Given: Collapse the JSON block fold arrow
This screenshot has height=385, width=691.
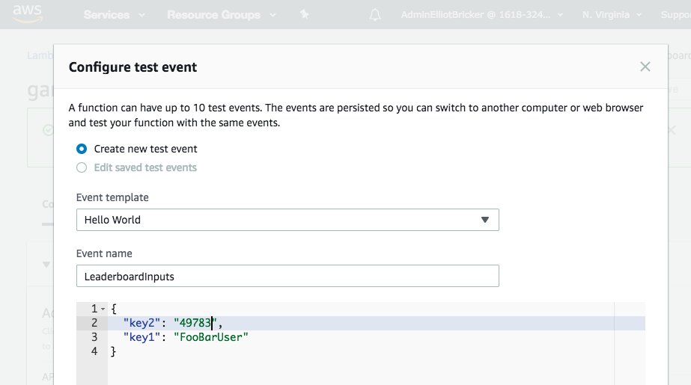Looking at the screenshot, I should [x=103, y=309].
